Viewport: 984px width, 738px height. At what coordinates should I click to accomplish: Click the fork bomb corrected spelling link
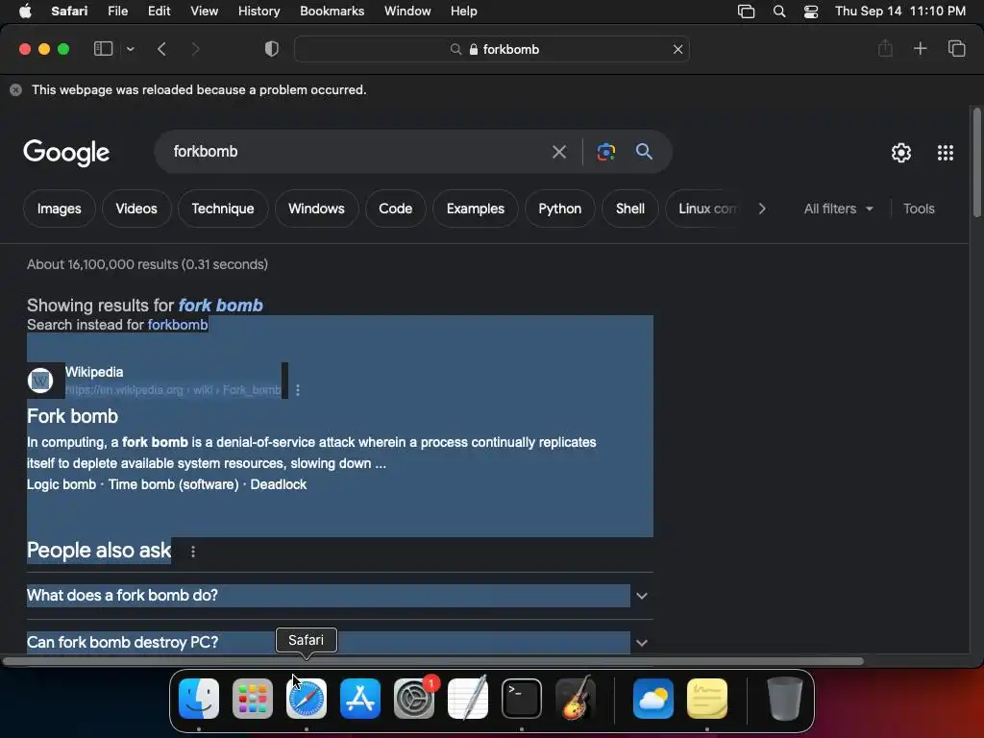point(220,305)
